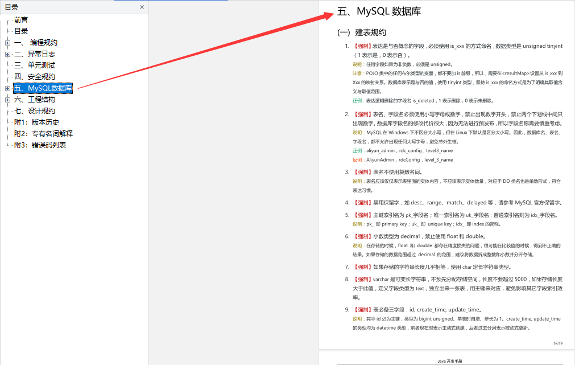This screenshot has height=365, width=575.
Task: Click rule 3 表名不使用复数名词
Action: [388, 172]
